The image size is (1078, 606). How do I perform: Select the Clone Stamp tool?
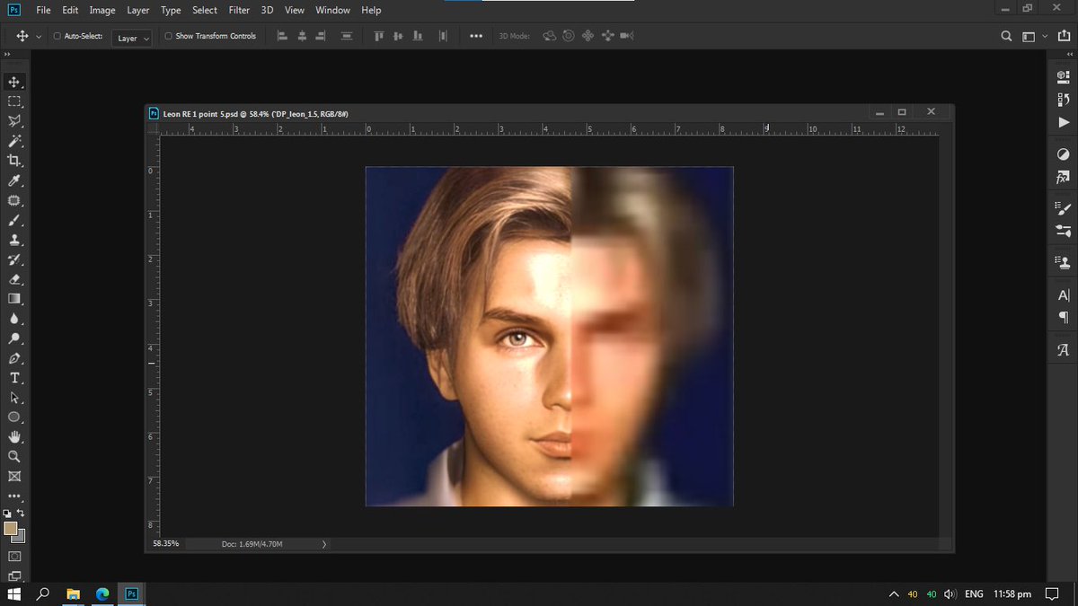pos(14,240)
